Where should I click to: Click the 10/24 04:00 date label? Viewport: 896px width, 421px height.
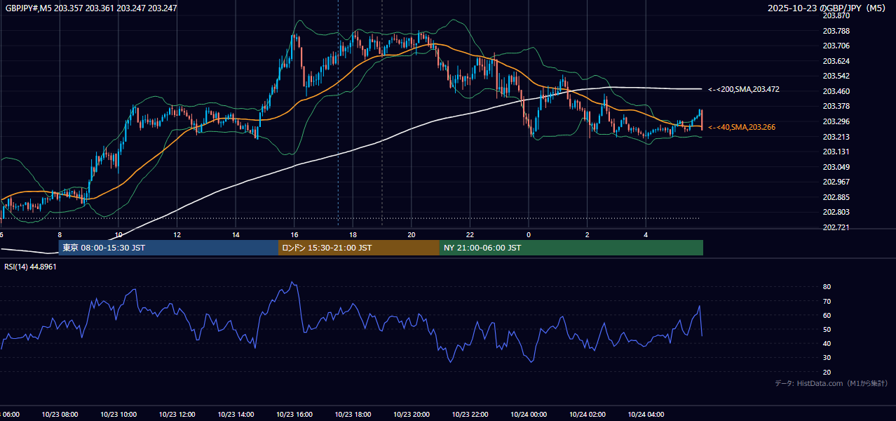(646, 415)
